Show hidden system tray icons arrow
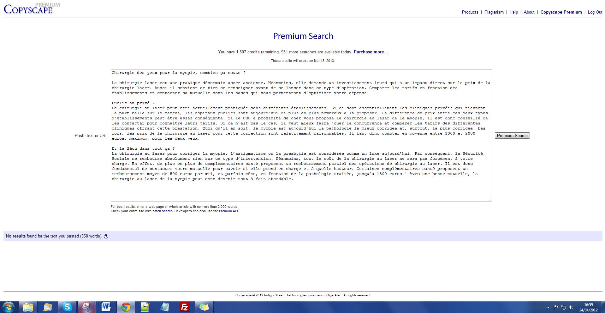605x313 pixels. pyautogui.click(x=548, y=307)
